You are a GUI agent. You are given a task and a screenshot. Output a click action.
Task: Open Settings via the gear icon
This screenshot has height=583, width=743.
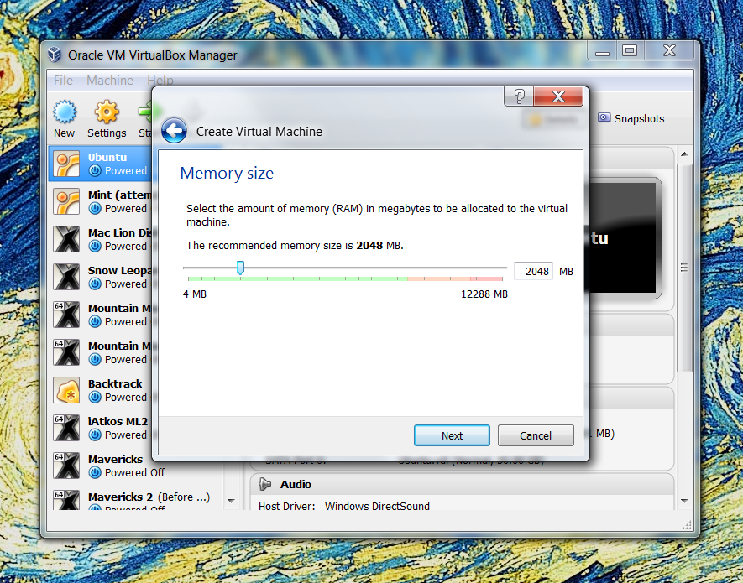107,112
